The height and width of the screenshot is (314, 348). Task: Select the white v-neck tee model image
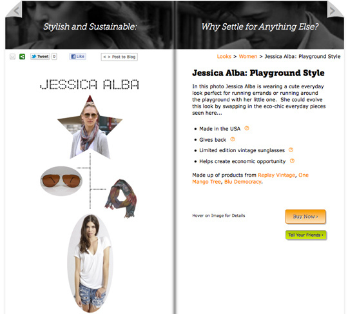(90, 263)
